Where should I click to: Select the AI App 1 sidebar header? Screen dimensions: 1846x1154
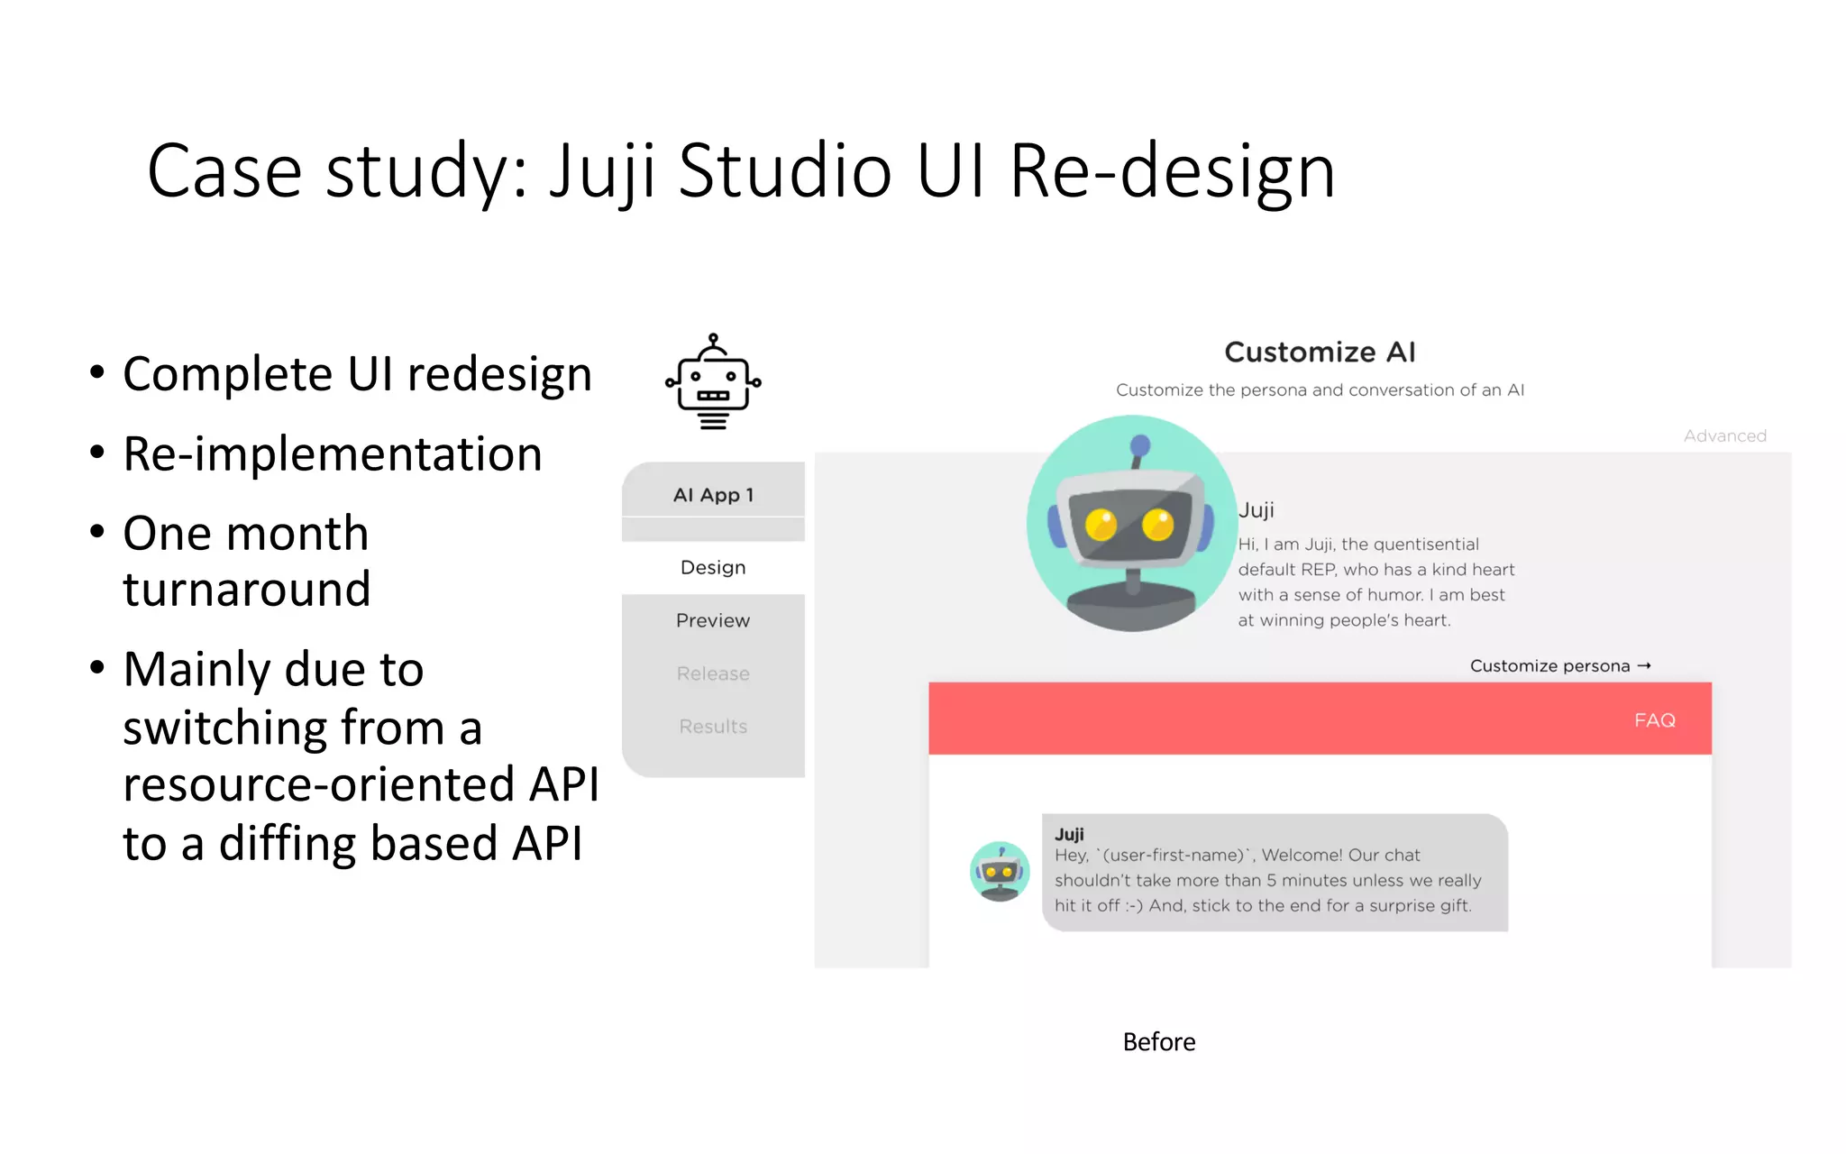tap(713, 494)
